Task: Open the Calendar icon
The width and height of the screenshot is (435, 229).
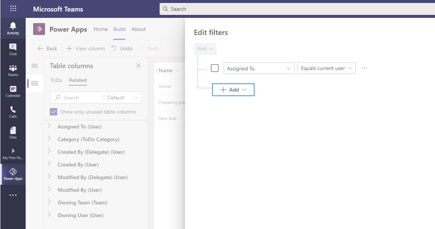Action: [13, 91]
